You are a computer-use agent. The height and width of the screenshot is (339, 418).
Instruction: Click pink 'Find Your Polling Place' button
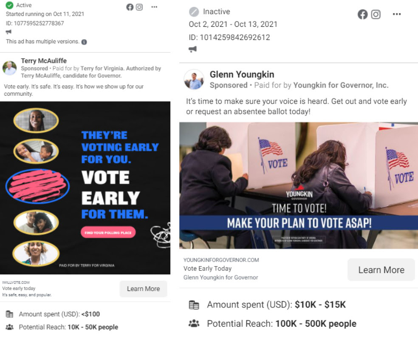click(x=108, y=233)
